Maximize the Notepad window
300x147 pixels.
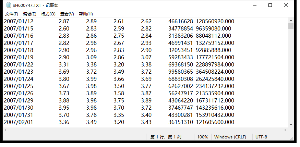click(270, 5)
